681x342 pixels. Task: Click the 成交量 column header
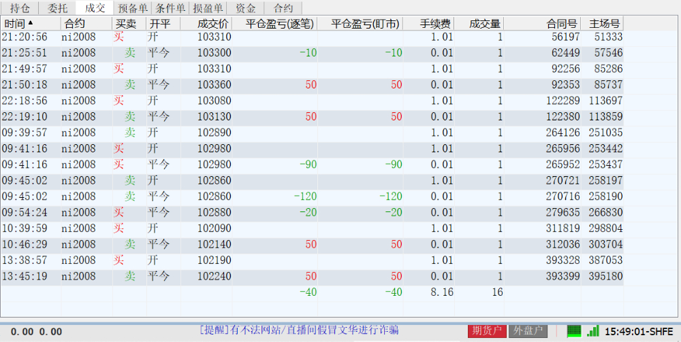point(479,23)
